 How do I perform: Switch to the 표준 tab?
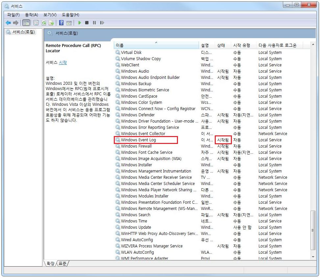click(62, 263)
